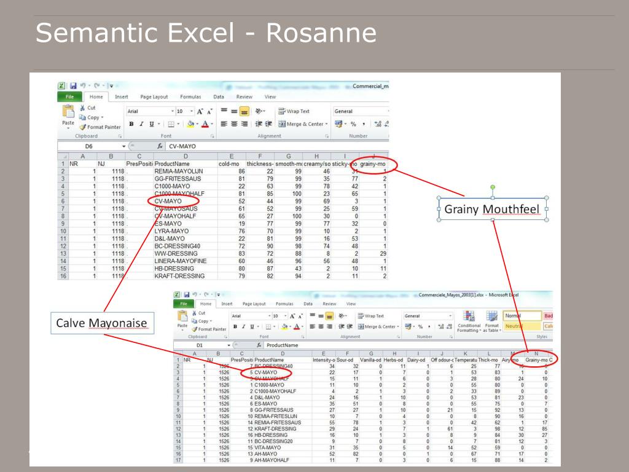Open Merge & Center arrow, upper Excel window
Image resolution: width=629 pixels, height=472 pixels.
(327, 124)
